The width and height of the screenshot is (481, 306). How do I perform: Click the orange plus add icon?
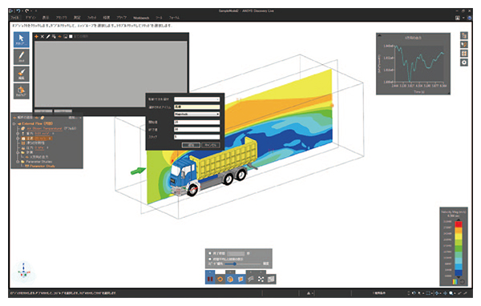point(37,37)
